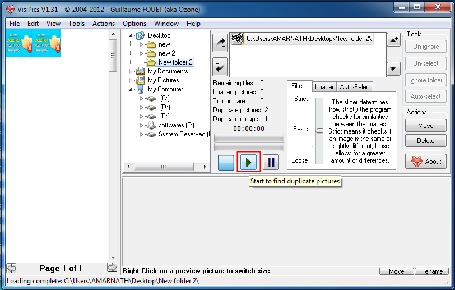Click the Delete action button
This screenshot has height=290, width=455.
[x=425, y=141]
